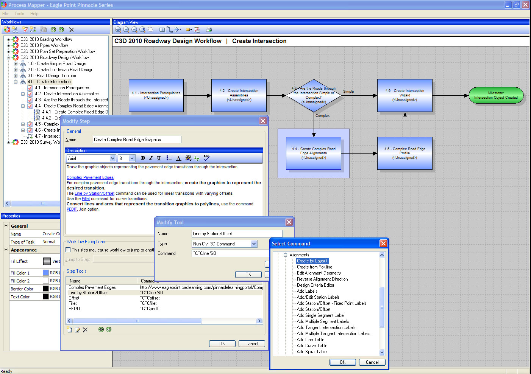
Task: Click the delete step tool X icon
Action: [85, 330]
